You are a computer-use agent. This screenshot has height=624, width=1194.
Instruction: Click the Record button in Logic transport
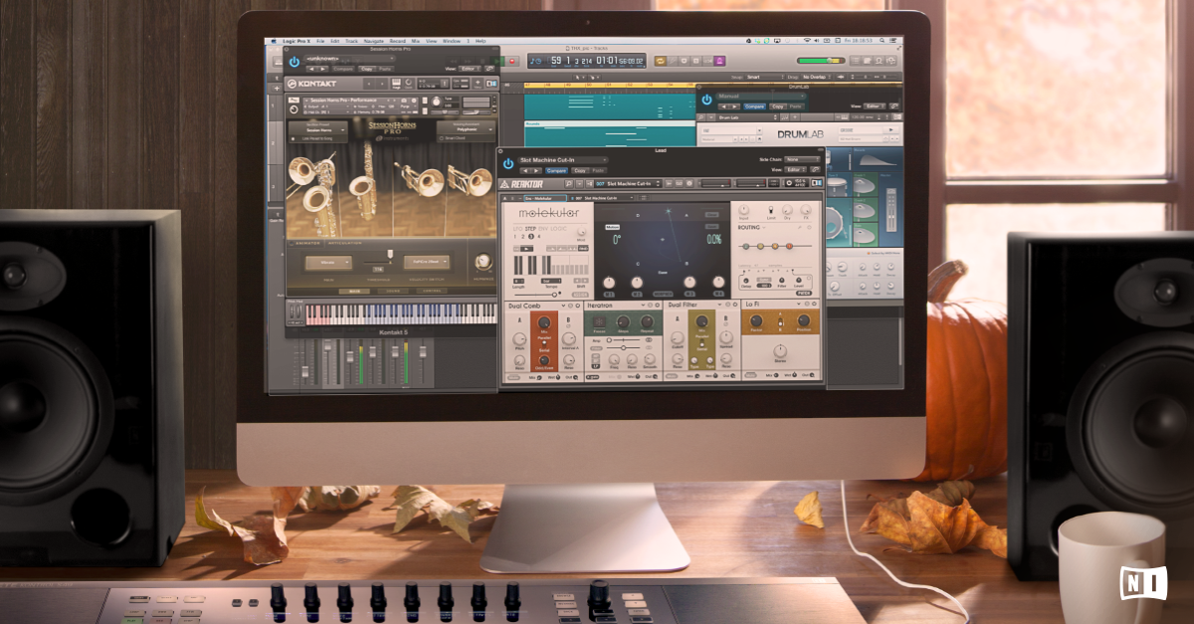pos(511,61)
